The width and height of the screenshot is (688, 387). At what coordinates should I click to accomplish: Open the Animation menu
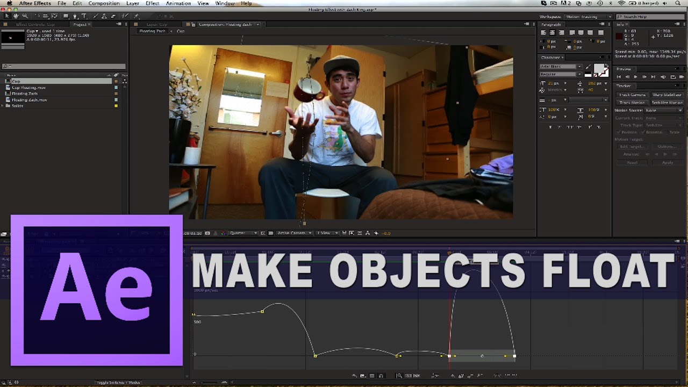tap(178, 3)
